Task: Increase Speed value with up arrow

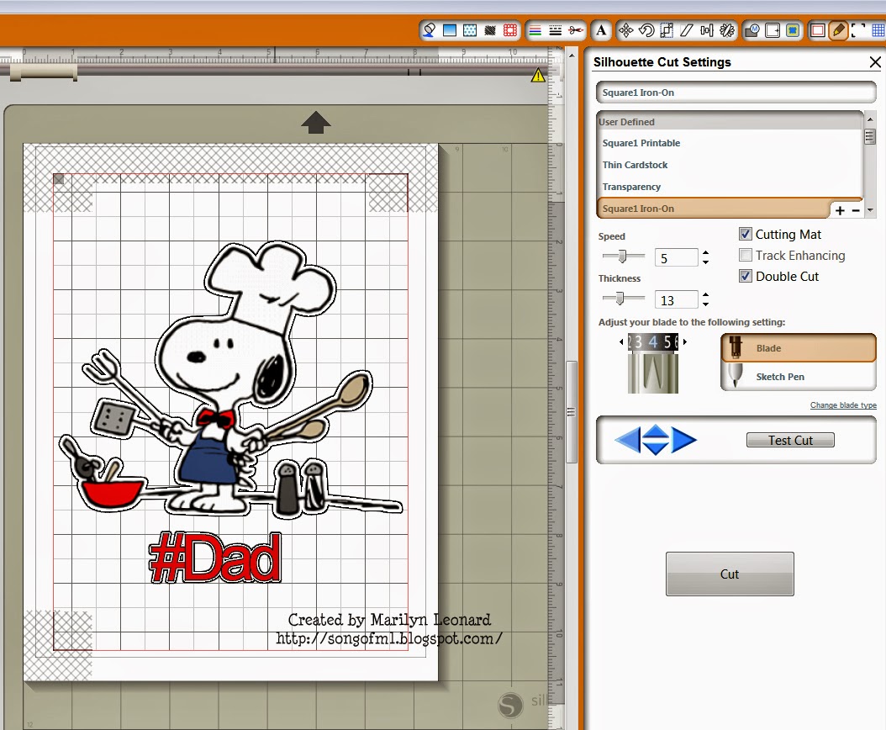Action: tap(705, 253)
